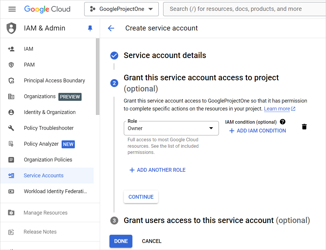
Task: Click the Organizations building icon
Action: [11, 96]
